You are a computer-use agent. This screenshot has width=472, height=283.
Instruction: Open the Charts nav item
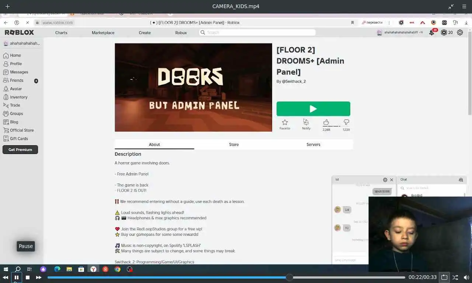click(x=61, y=32)
